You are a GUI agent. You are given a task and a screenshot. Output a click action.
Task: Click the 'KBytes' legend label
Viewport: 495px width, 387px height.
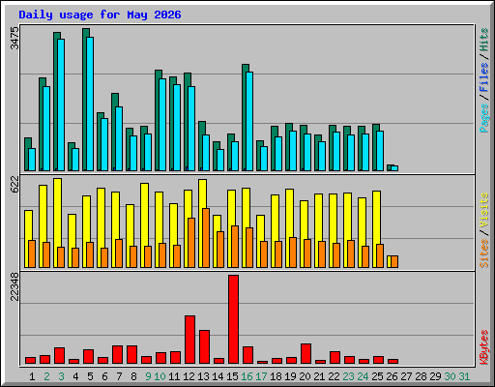[x=483, y=347]
